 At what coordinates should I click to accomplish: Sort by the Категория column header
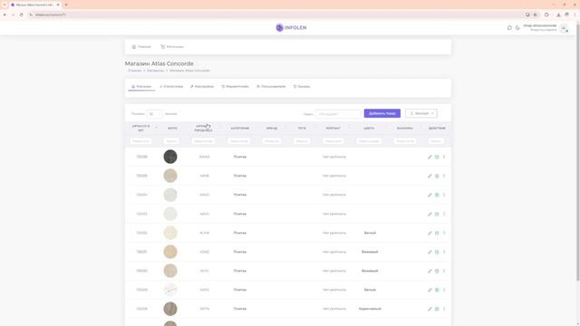239,129
